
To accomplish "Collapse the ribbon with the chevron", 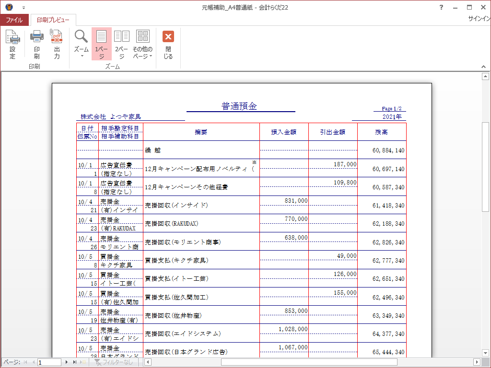I will [483, 67].
